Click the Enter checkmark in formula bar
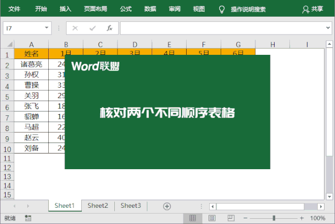335x224 pixels. pos(92,28)
